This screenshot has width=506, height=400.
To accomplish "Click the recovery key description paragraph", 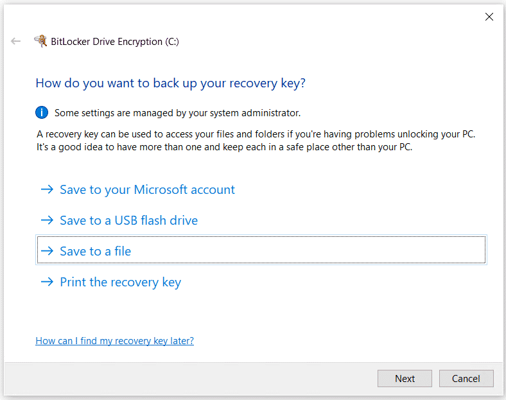I will pos(256,141).
